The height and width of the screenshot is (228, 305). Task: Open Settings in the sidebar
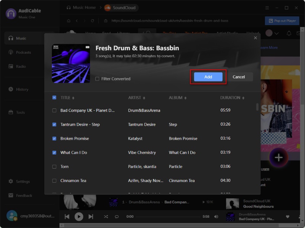[x=23, y=182]
